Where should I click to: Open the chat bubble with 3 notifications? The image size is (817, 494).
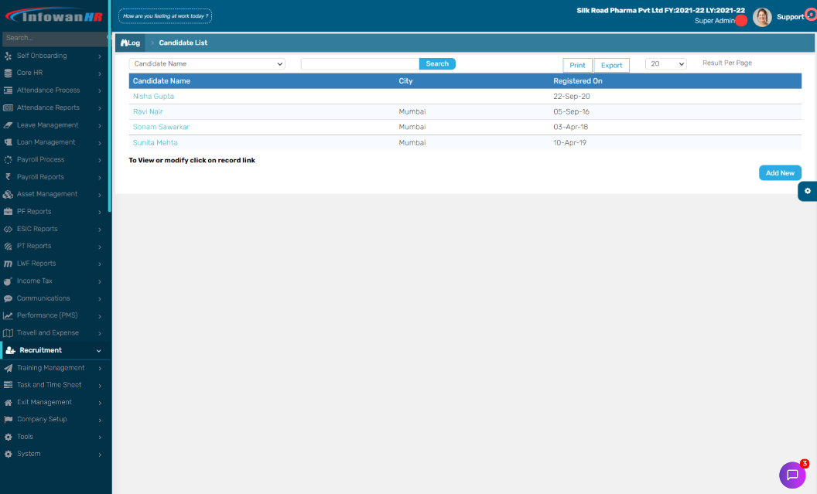tap(793, 474)
